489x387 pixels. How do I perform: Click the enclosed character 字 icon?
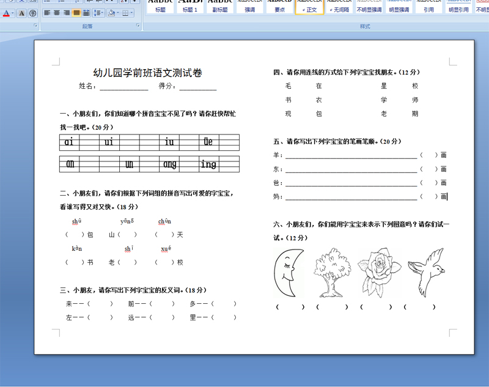tap(32, 13)
